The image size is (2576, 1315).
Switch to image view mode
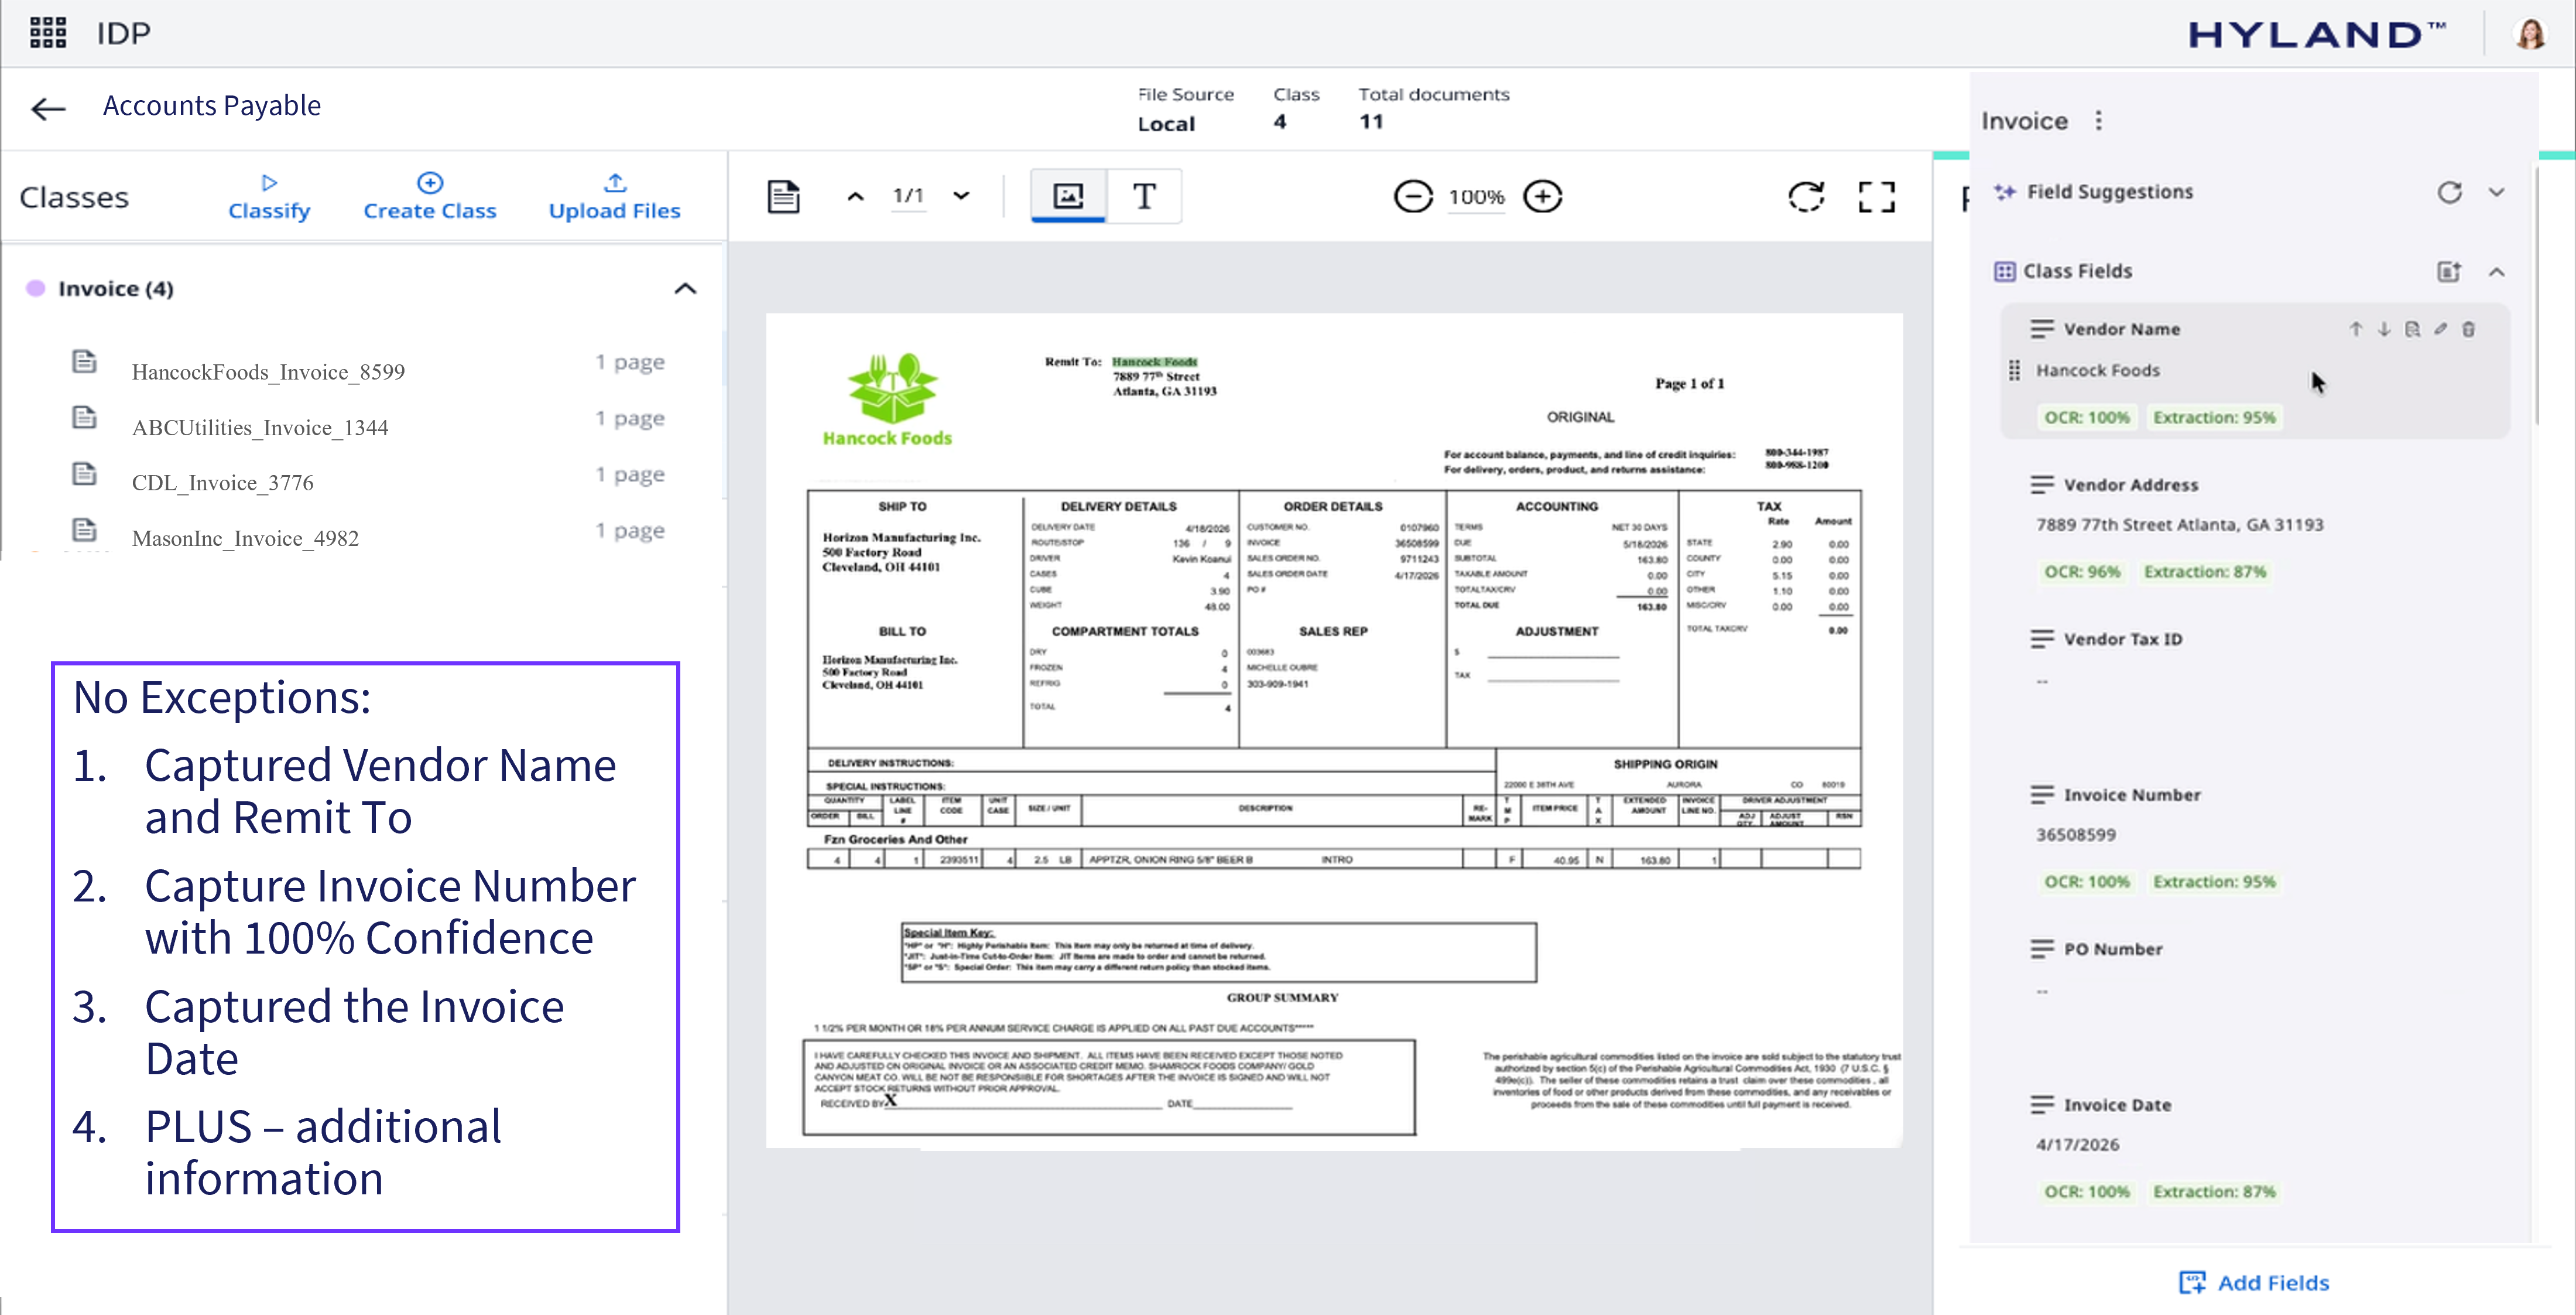click(x=1068, y=196)
